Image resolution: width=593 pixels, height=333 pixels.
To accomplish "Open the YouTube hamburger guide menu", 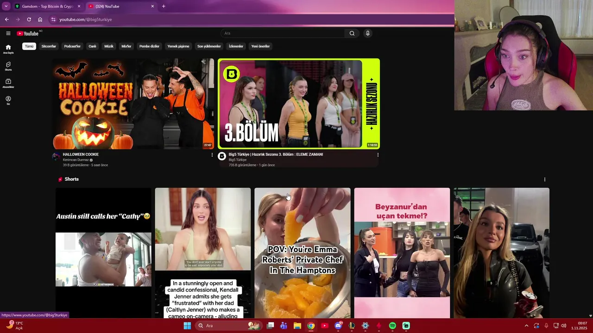I will [8, 33].
